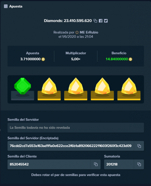Copy the Diamonds bet ID link
The image size is (151, 186).
click(95, 21)
